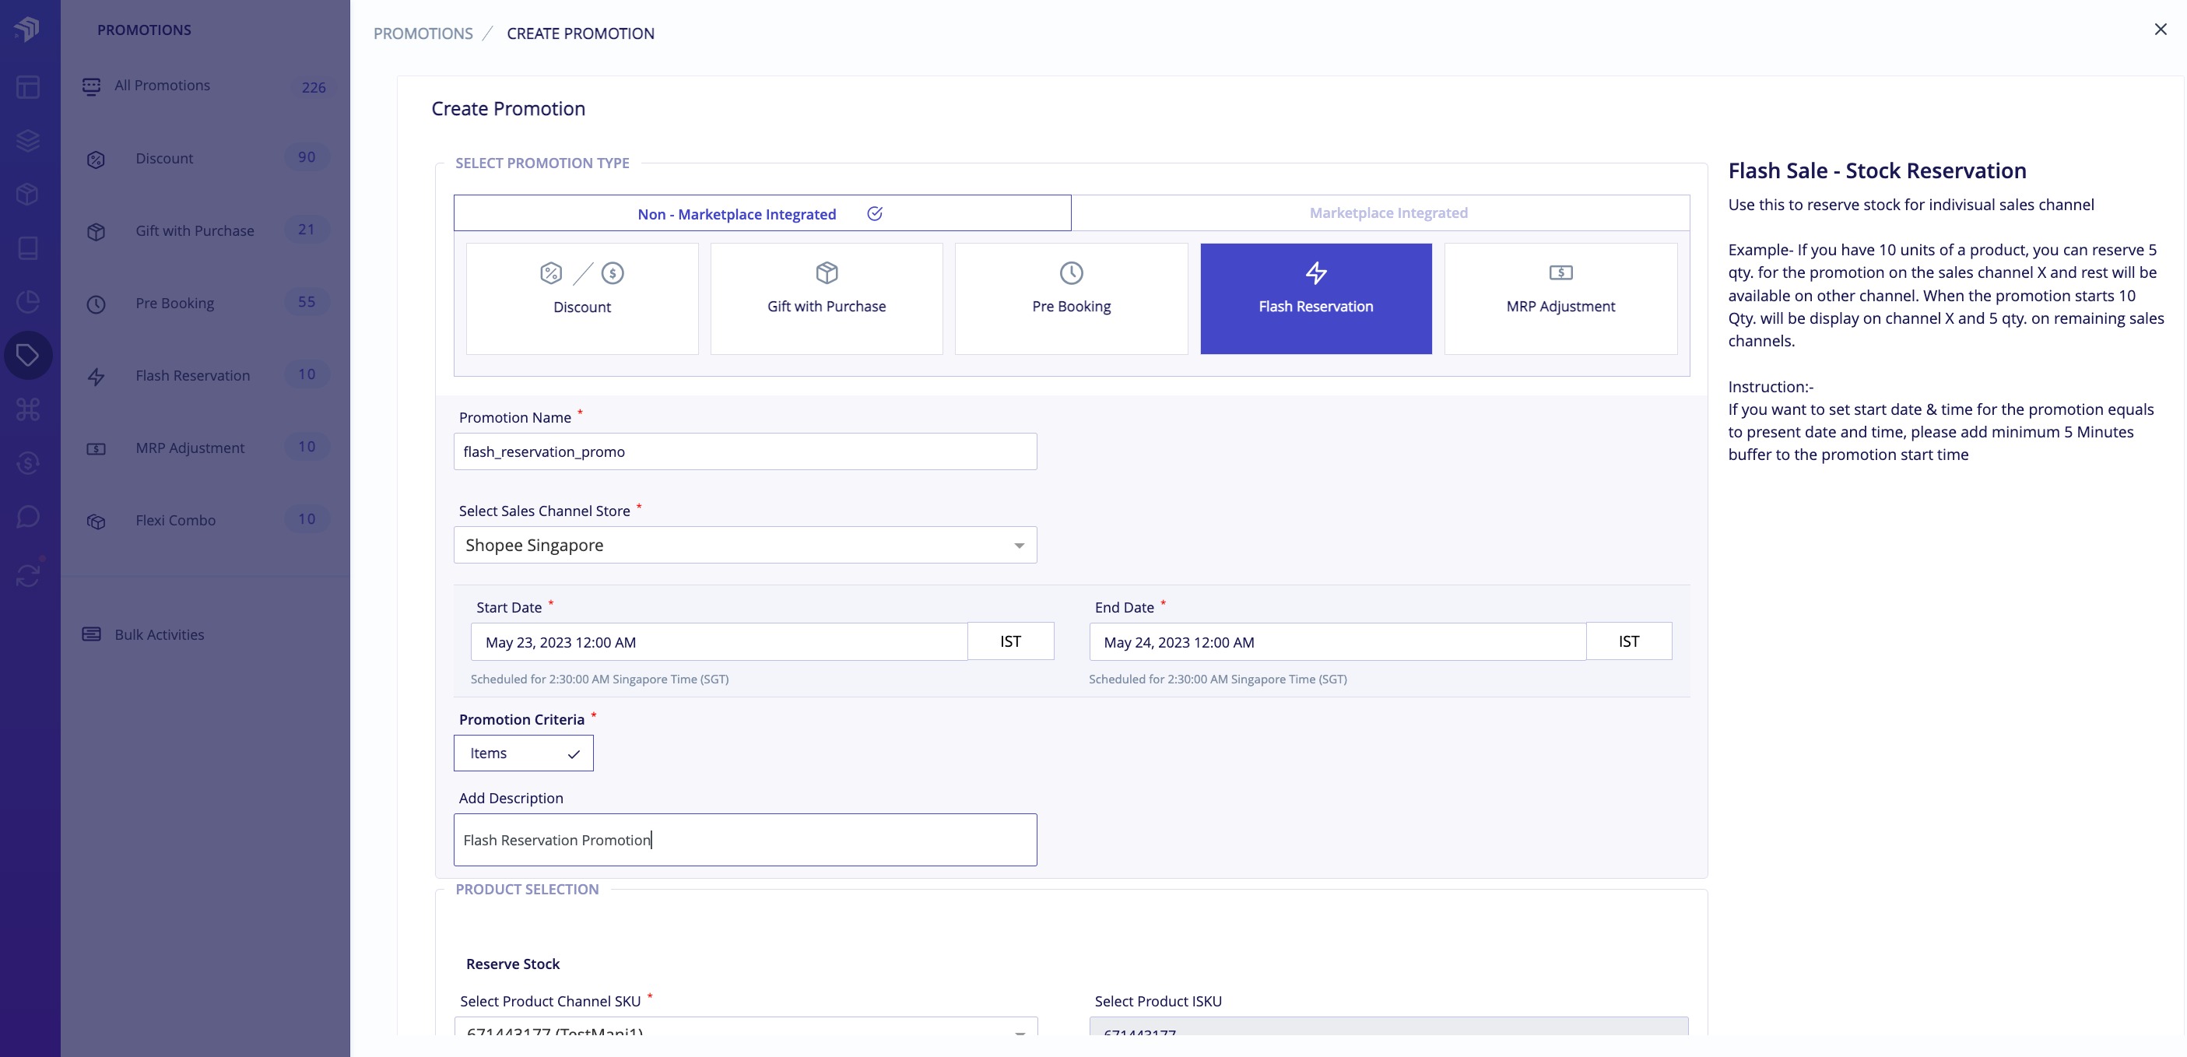Click the 21 count badge beside Gift with Purchase

(307, 230)
